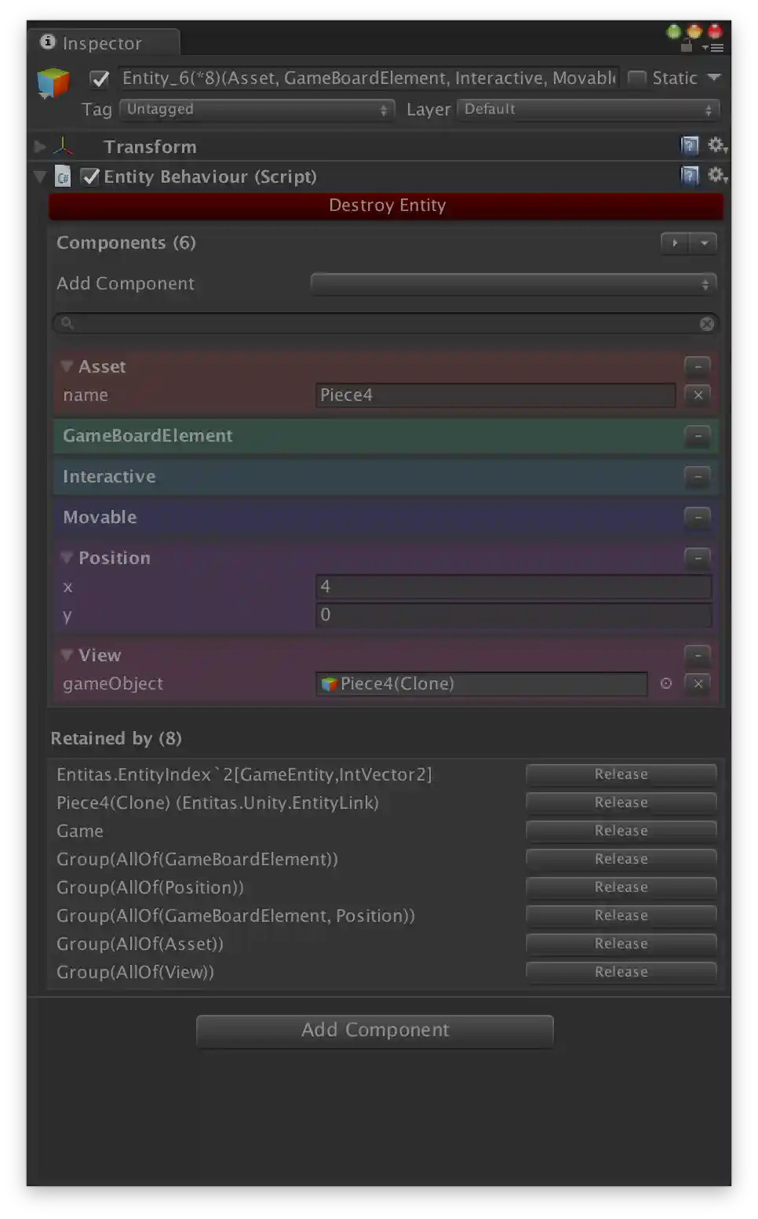
Task: Switch to the Inspector tab
Action: tap(102, 42)
